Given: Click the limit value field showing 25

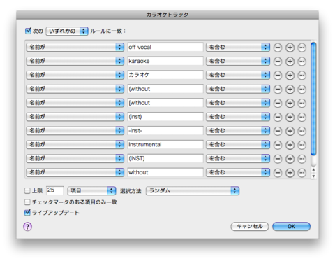Looking at the screenshot, I should coord(55,190).
